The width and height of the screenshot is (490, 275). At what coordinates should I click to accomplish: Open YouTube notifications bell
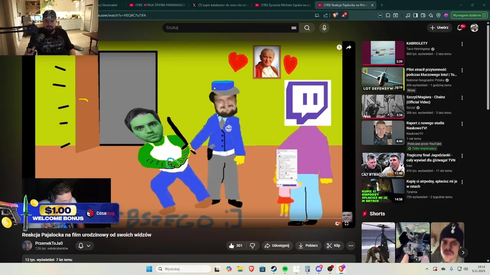(x=460, y=27)
